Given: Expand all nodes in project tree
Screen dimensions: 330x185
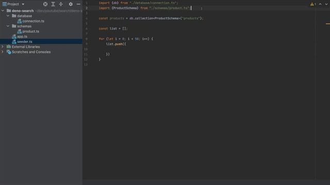Looking at the screenshot, I should pyautogui.click(x=53, y=4).
